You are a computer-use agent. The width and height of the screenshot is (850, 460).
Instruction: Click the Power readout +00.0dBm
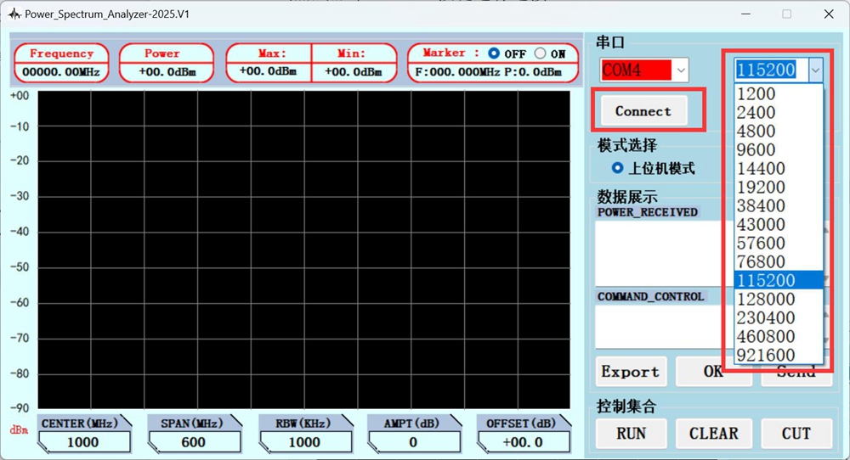pos(167,72)
